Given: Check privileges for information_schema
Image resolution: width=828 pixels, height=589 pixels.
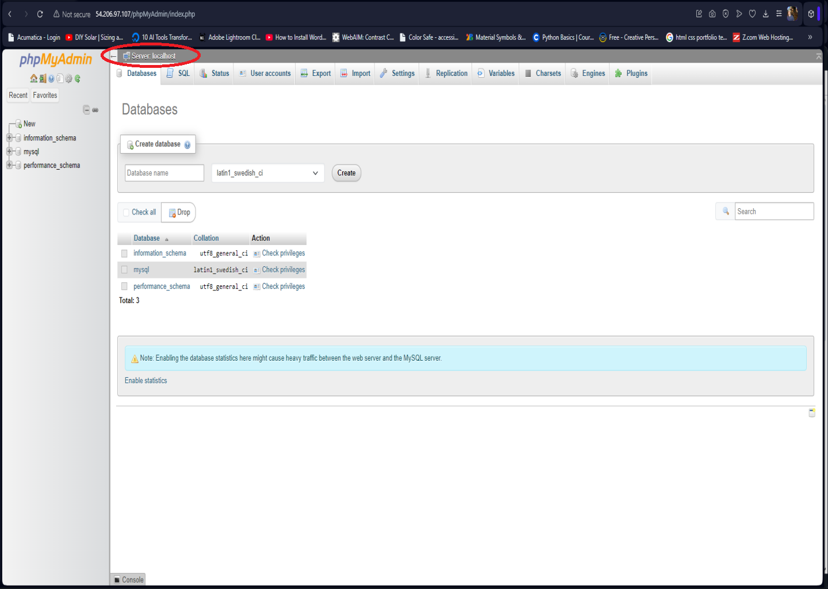Looking at the screenshot, I should click(279, 254).
